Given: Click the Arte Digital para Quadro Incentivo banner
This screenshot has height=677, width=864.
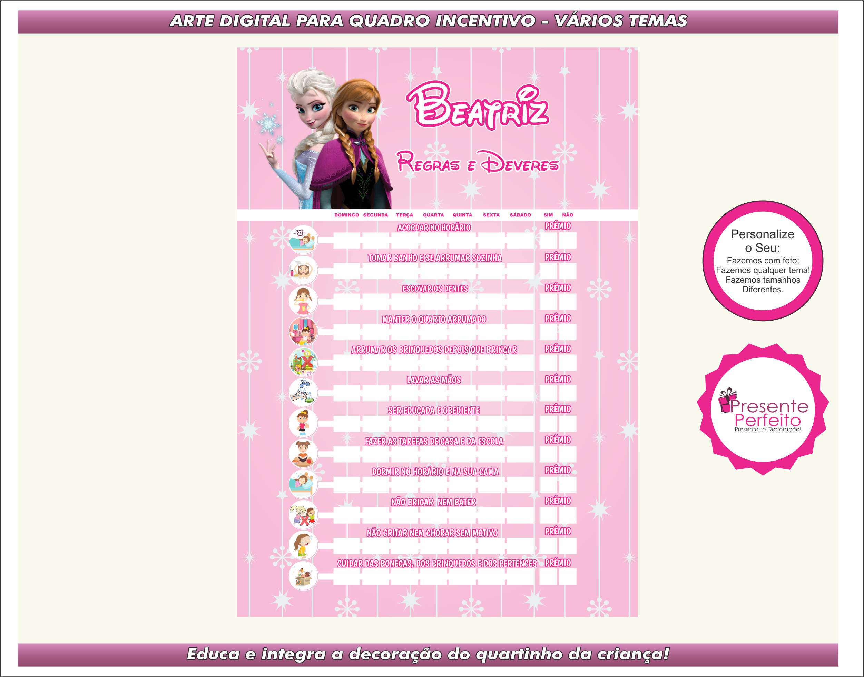Looking at the screenshot, I should [428, 21].
